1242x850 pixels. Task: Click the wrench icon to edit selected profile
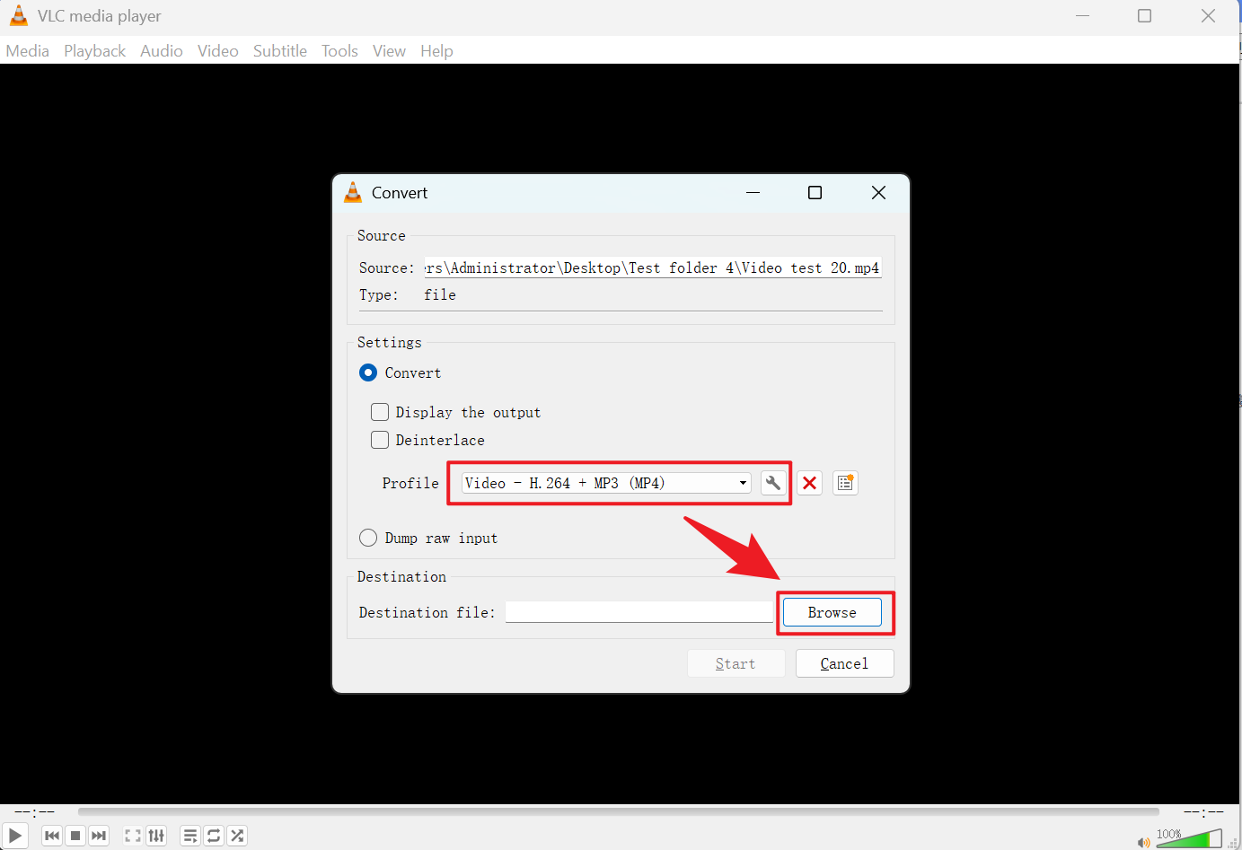pos(772,483)
